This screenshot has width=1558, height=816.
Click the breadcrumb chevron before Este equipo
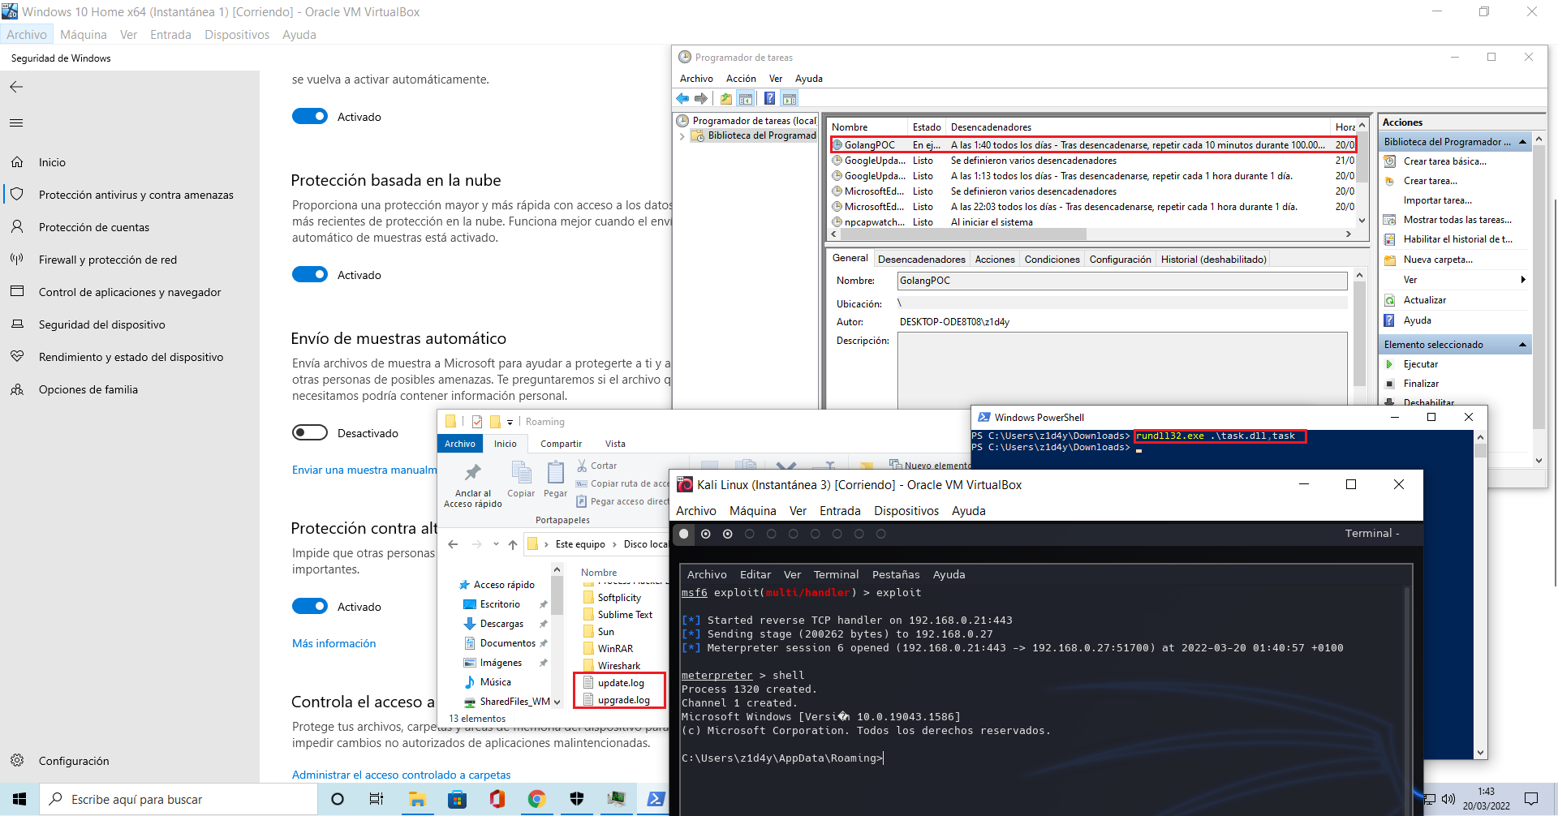pyautogui.click(x=546, y=544)
